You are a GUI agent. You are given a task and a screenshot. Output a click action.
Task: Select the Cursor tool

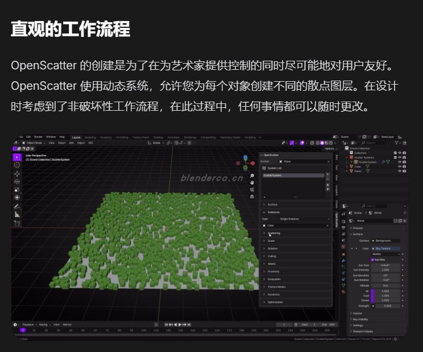click(x=17, y=165)
